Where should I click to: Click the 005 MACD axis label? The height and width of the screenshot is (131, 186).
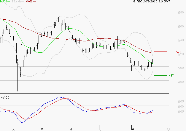[x=181, y=102]
